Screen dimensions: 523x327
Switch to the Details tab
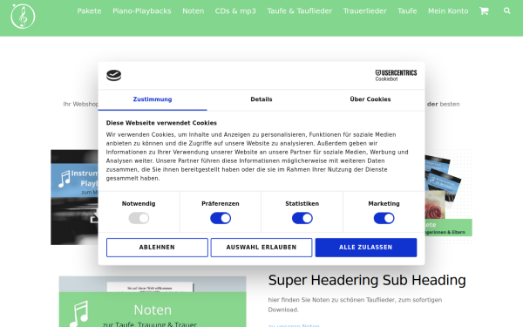261,99
